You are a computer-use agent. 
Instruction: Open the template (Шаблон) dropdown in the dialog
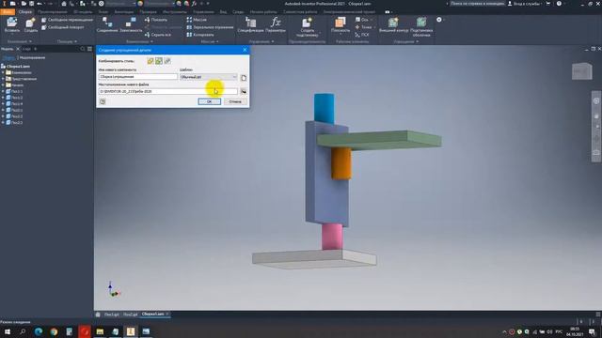tap(209, 77)
